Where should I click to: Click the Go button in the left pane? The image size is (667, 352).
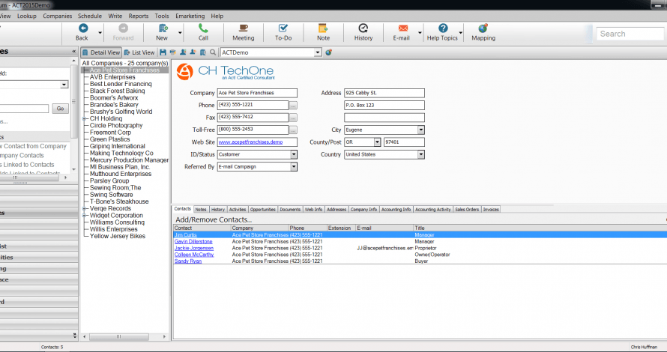tap(61, 109)
